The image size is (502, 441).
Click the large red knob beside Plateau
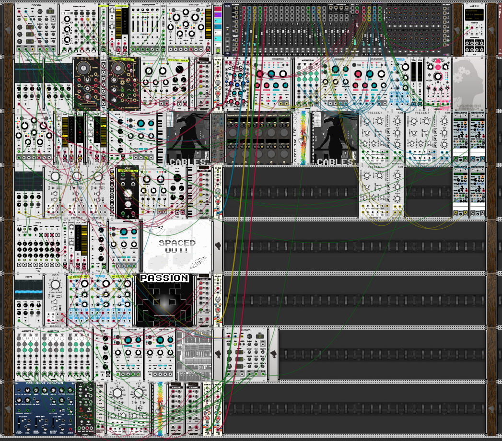pyautogui.click(x=260, y=74)
